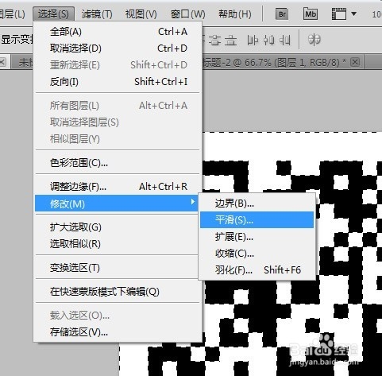Open the 帮助(H) menu
This screenshot has height=376, width=382.
pos(235,14)
